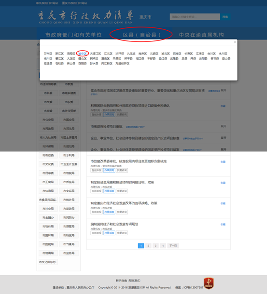Select the highlighted 渝中区 district link

[x=83, y=53]
